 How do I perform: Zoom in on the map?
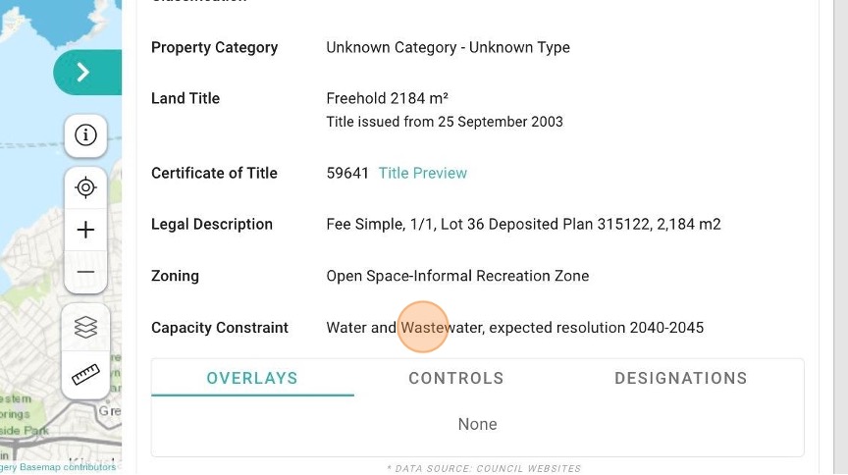85,230
